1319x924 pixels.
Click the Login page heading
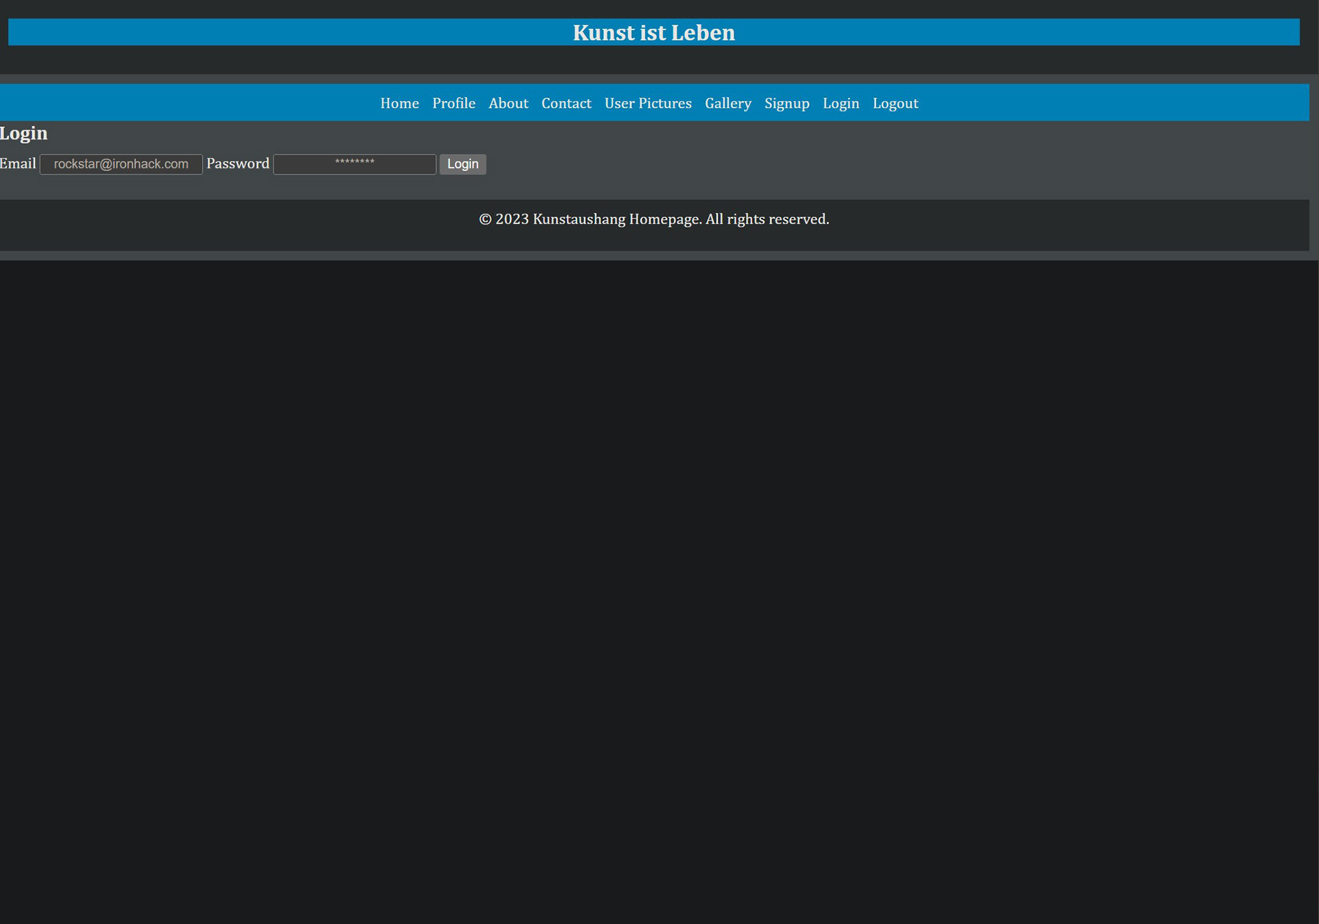[23, 133]
